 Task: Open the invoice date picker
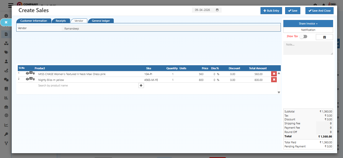tap(217, 10)
